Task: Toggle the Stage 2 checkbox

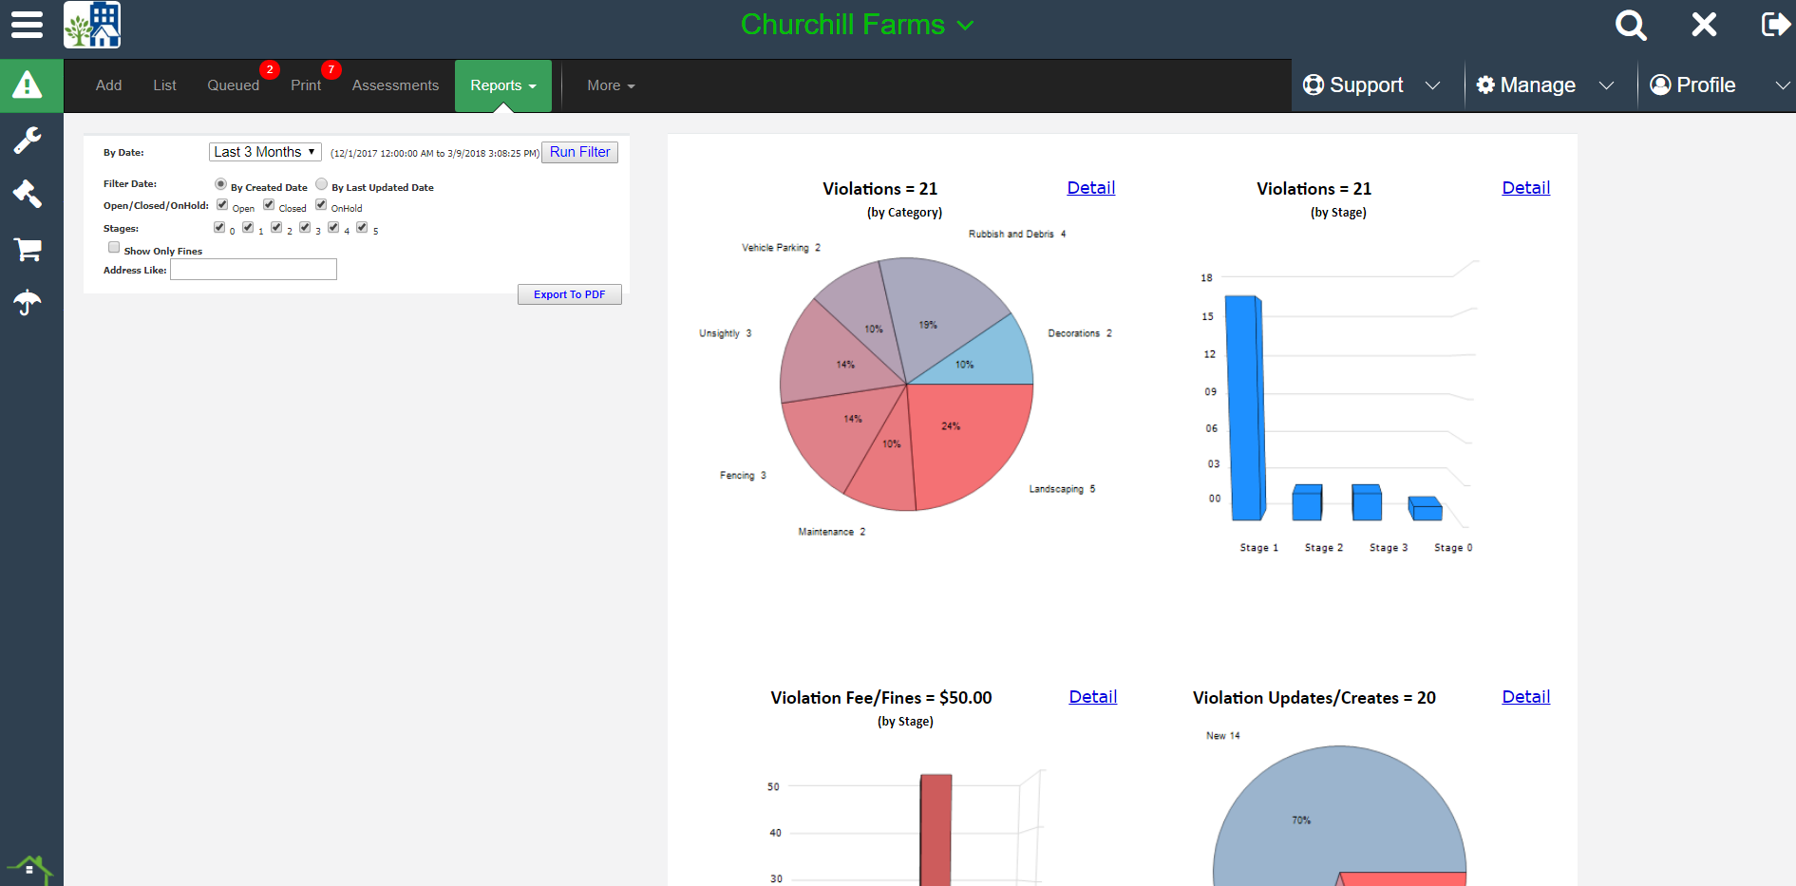Action: (276, 228)
